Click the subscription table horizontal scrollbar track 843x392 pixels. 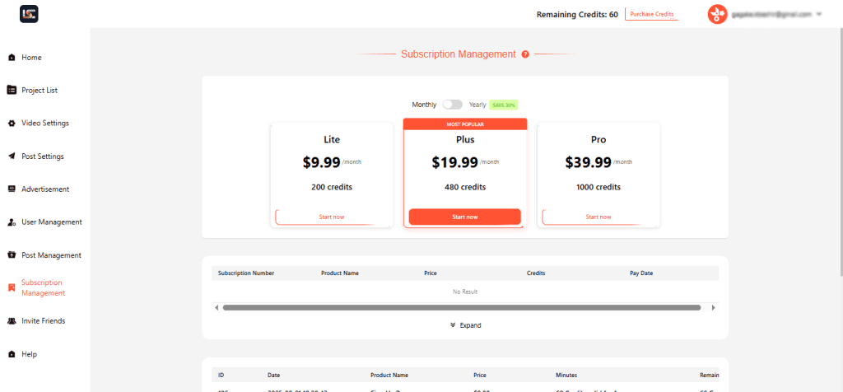[x=461, y=307]
